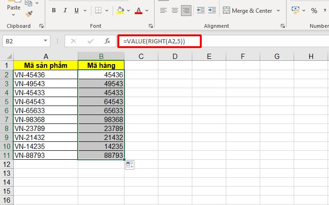329x205 pixels.
Task: Select cell 'Mã sản phẩm'
Action: (x=46, y=66)
